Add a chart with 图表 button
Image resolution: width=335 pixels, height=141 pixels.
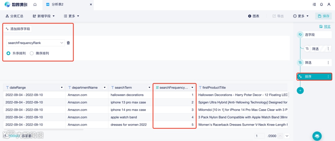(x=254, y=16)
